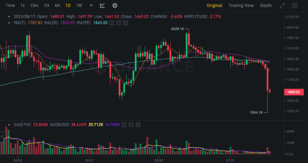Viewport: 308px width, 163px height.
Task: Remove the MA indicator
Action: point(125,23)
